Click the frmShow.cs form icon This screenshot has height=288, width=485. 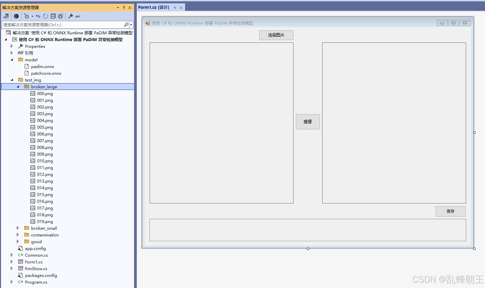21,268
